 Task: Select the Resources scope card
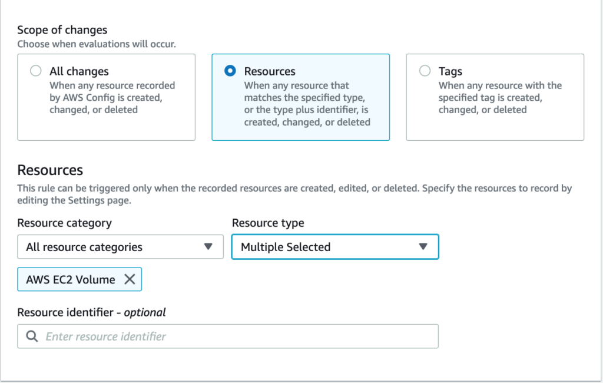coord(300,97)
